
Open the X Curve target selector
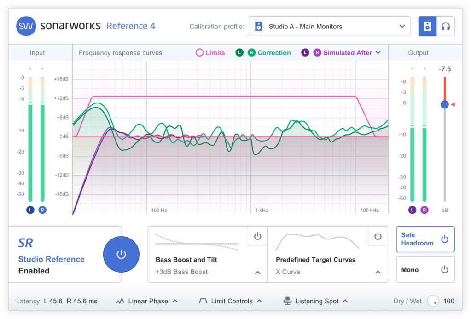pyautogui.click(x=378, y=272)
